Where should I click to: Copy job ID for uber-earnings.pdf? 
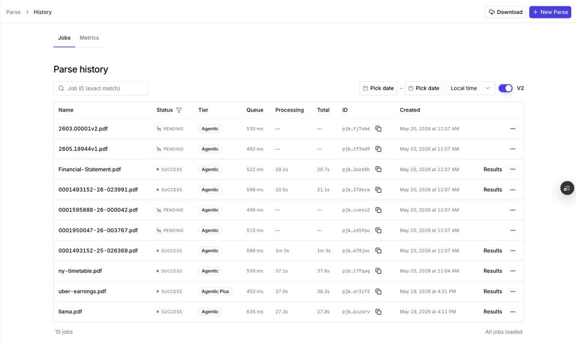point(378,291)
